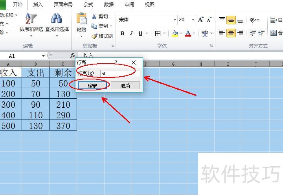Select column B header
Image resolution: width=283 pixels, height=195 pixels.
click(x=35, y=64)
